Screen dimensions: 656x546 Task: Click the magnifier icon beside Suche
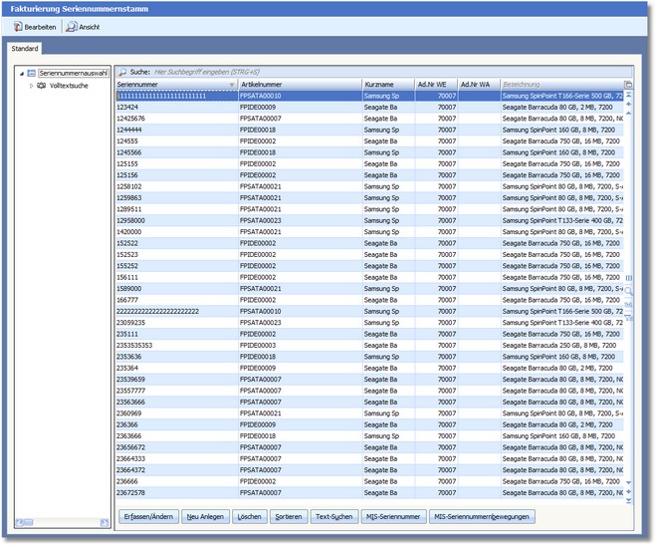click(123, 73)
